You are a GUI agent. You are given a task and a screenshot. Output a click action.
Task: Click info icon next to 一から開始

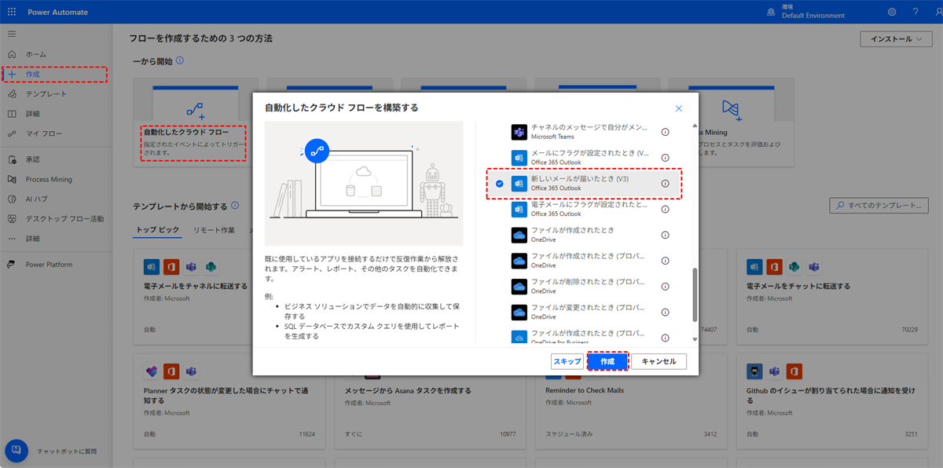180,60
